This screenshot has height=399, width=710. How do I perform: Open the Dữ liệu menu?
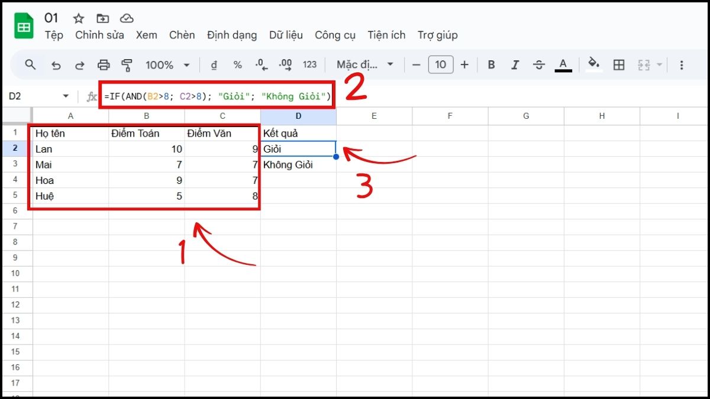[x=286, y=35]
